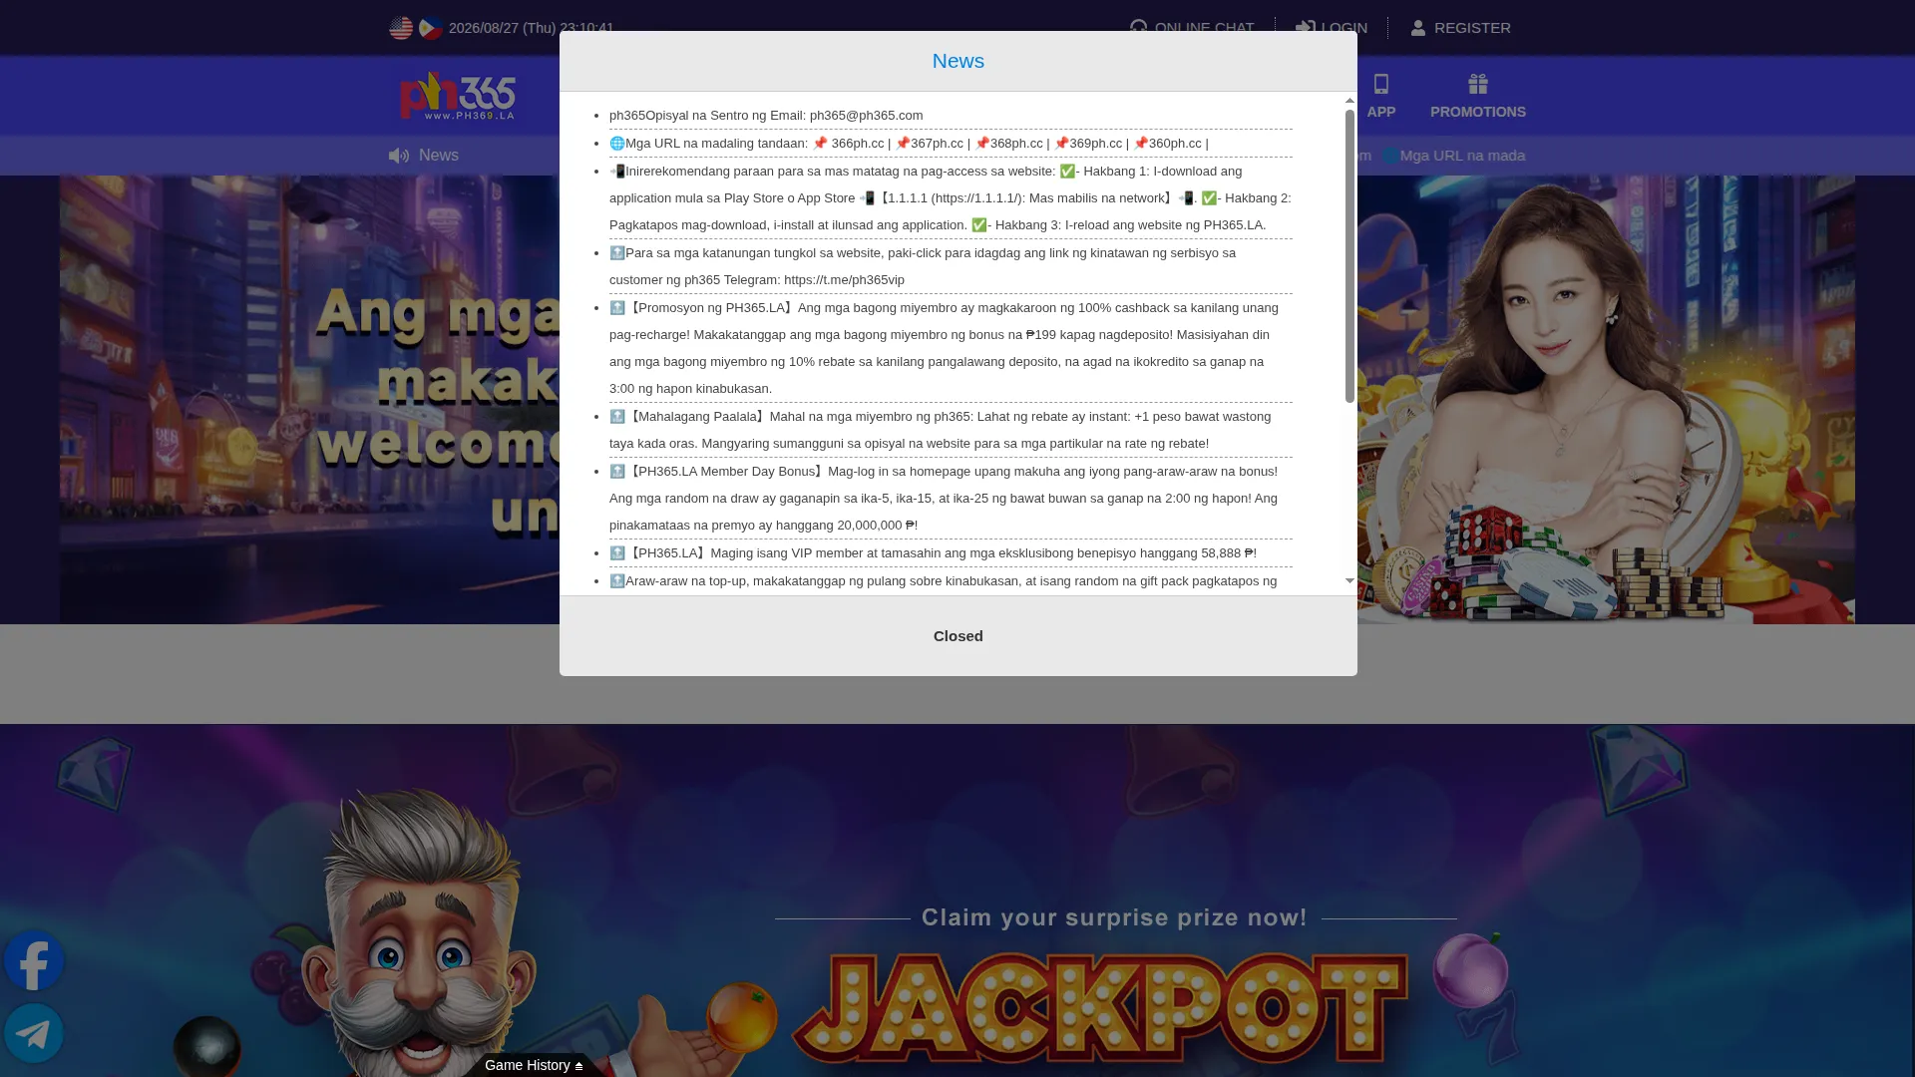This screenshot has height=1077, width=1915.
Task: Click the APP phone icon
Action: 1381,84
